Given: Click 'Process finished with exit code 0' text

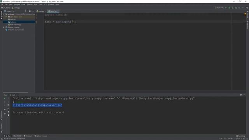Looking at the screenshot, I should [38, 112].
